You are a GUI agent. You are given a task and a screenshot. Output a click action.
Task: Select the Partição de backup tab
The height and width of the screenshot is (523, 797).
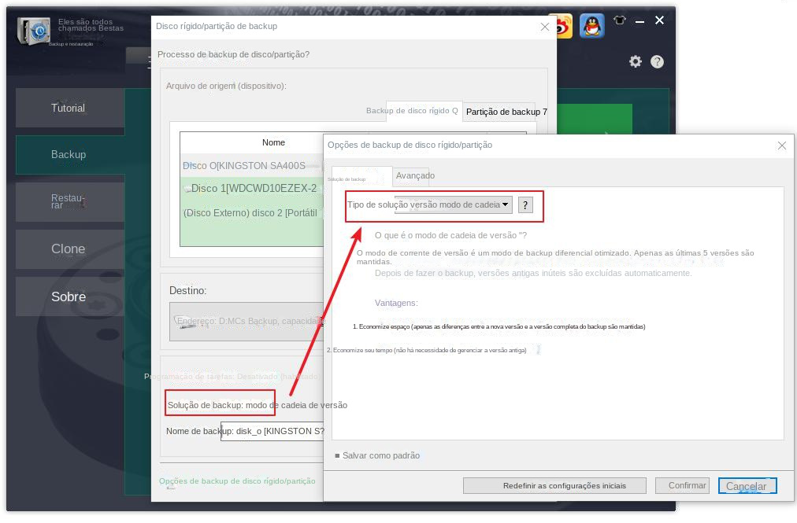506,111
